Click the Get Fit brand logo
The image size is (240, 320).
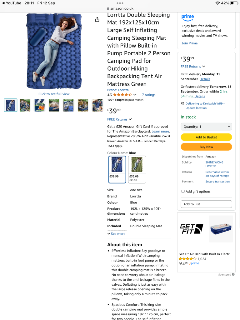[x=192, y=229]
